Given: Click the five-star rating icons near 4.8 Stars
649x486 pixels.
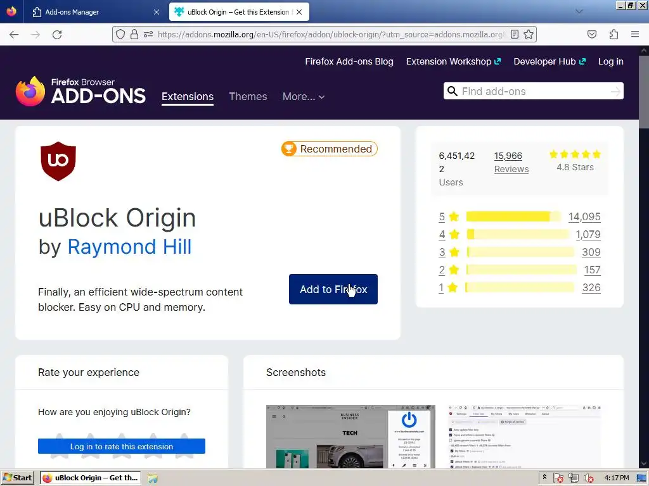Looking at the screenshot, I should (x=575, y=154).
